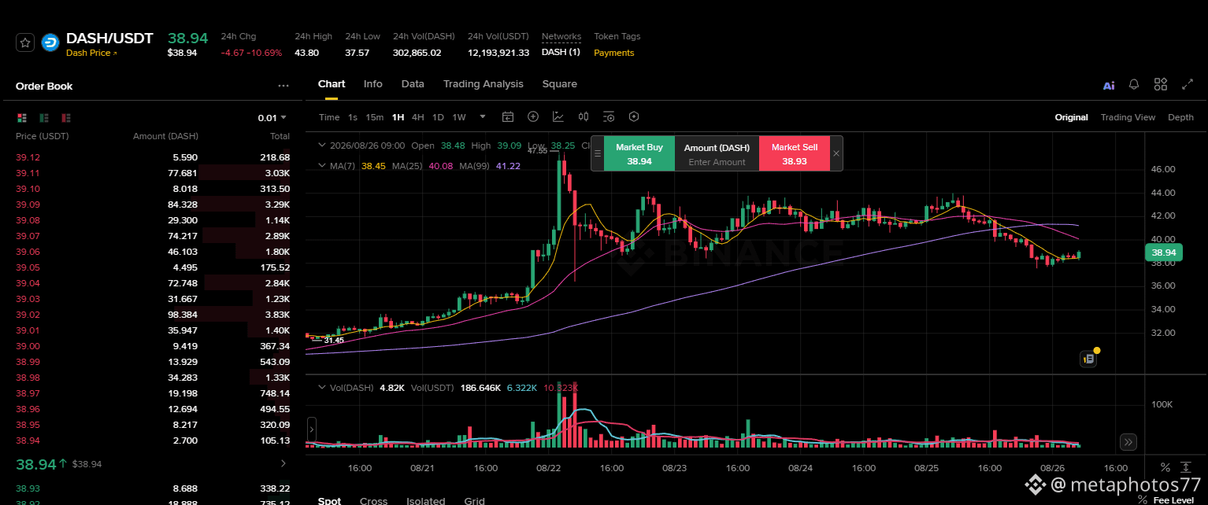Select the 1W chart interval
The image size is (1208, 505).
tap(459, 117)
